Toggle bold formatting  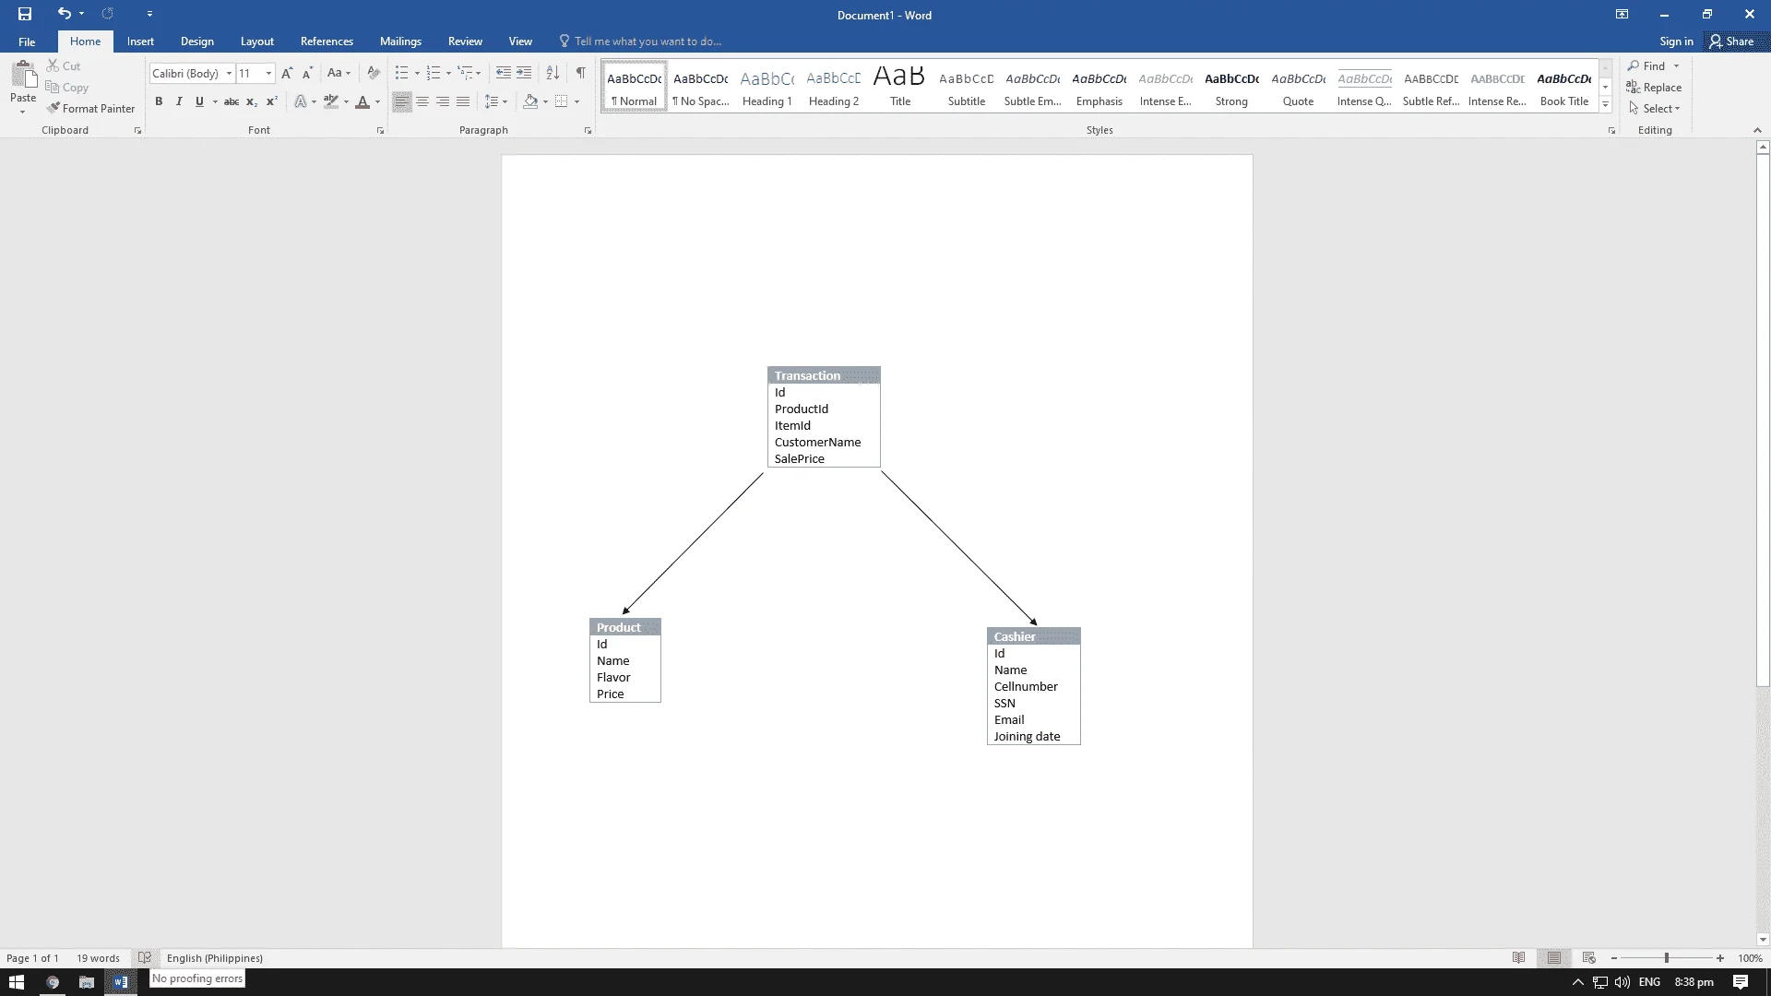[159, 101]
